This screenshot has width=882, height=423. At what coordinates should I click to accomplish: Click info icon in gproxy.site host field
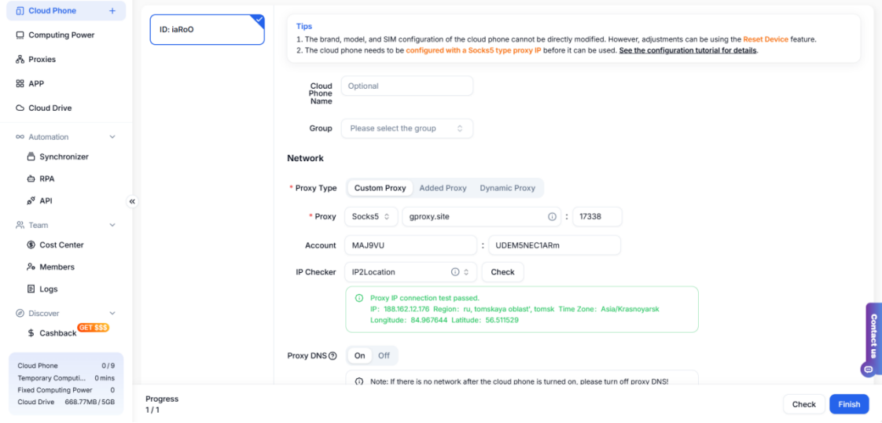point(552,217)
